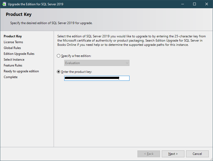Screen dimensions: 213x161
Task: Select the 'Enter the product key' radio button
Action: 59,72
